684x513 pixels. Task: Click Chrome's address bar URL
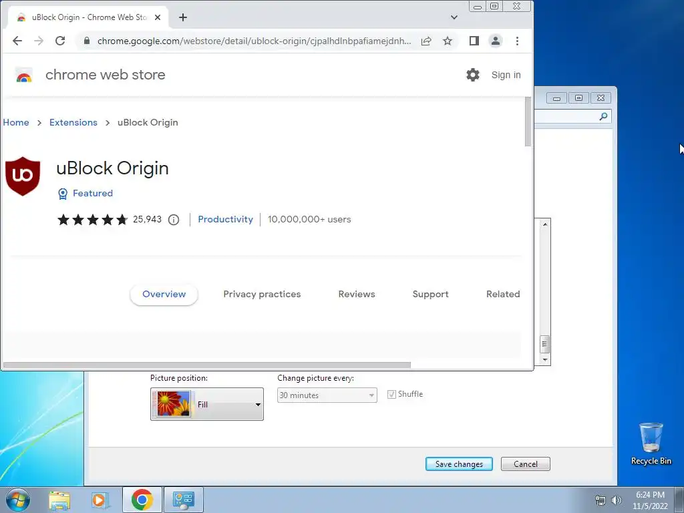[x=254, y=41]
